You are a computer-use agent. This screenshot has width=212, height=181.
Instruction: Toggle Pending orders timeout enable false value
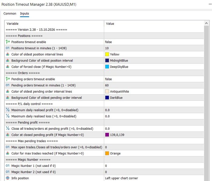154,79
